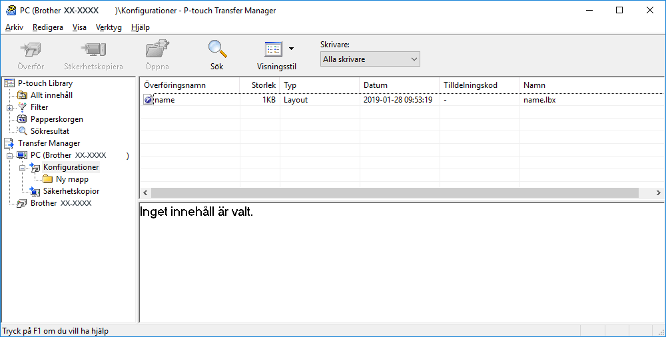Click the horizontal scrollbar thumb
The height and width of the screenshot is (337, 666).
click(394, 192)
